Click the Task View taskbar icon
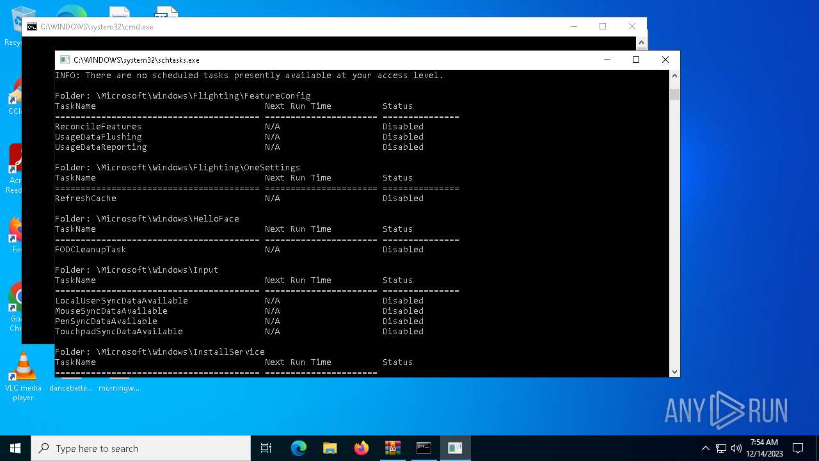 266,448
